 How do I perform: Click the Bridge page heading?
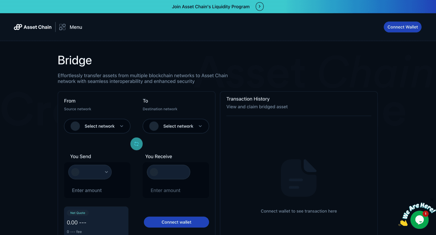pyautogui.click(x=75, y=60)
